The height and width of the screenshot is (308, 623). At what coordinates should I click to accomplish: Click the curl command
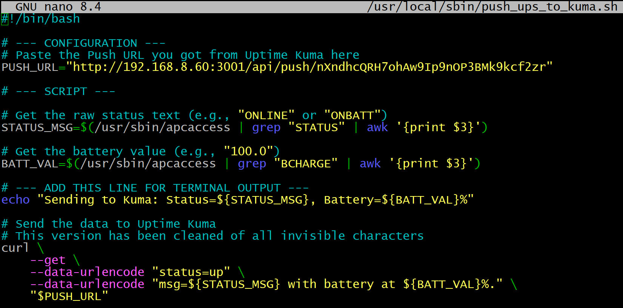[x=15, y=248]
